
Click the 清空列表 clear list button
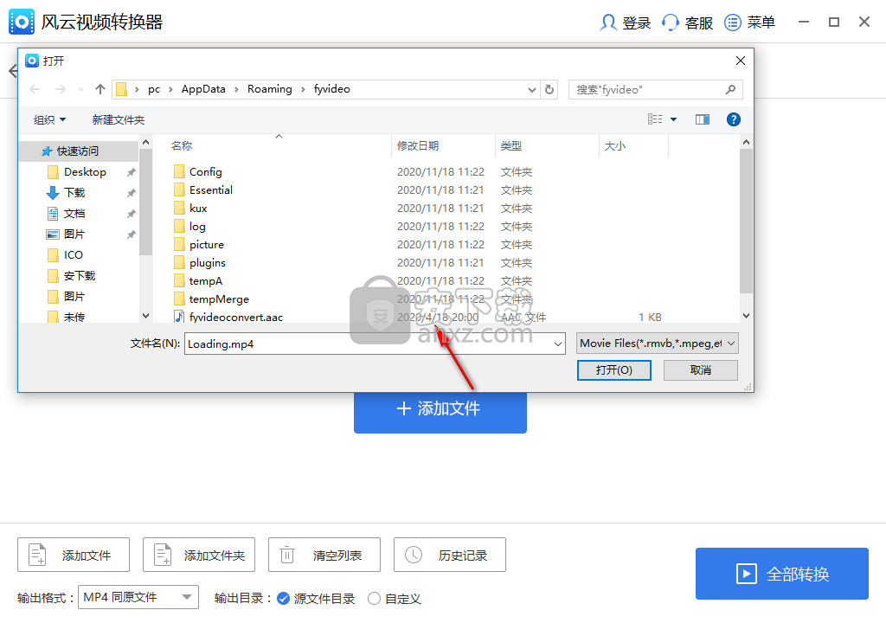coord(324,556)
